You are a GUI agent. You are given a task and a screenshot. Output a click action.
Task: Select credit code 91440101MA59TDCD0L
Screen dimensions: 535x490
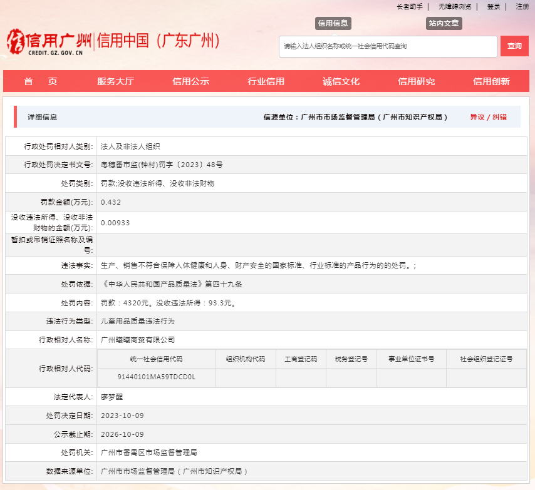[x=156, y=377]
